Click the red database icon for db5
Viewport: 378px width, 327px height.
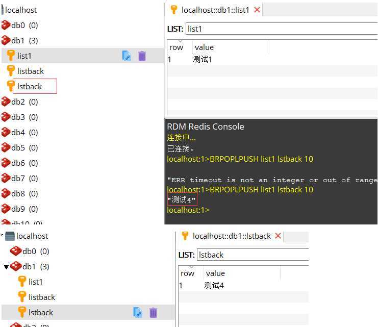click(x=6, y=147)
